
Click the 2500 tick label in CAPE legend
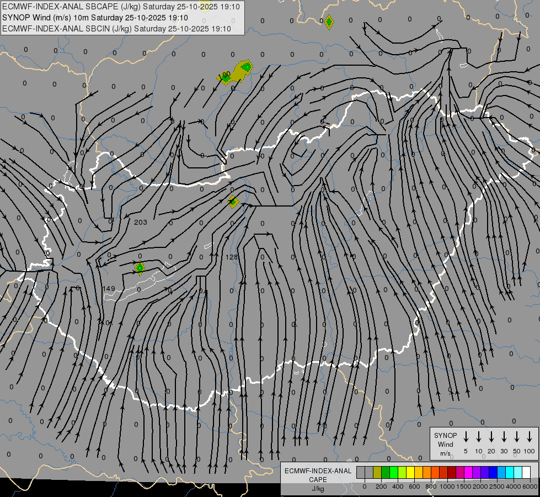tap(497, 487)
